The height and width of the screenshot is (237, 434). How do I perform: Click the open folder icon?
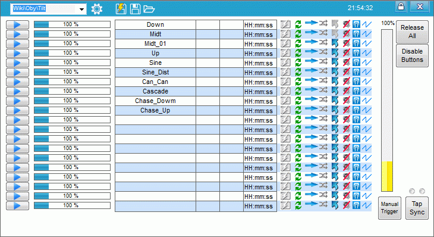coord(149,9)
